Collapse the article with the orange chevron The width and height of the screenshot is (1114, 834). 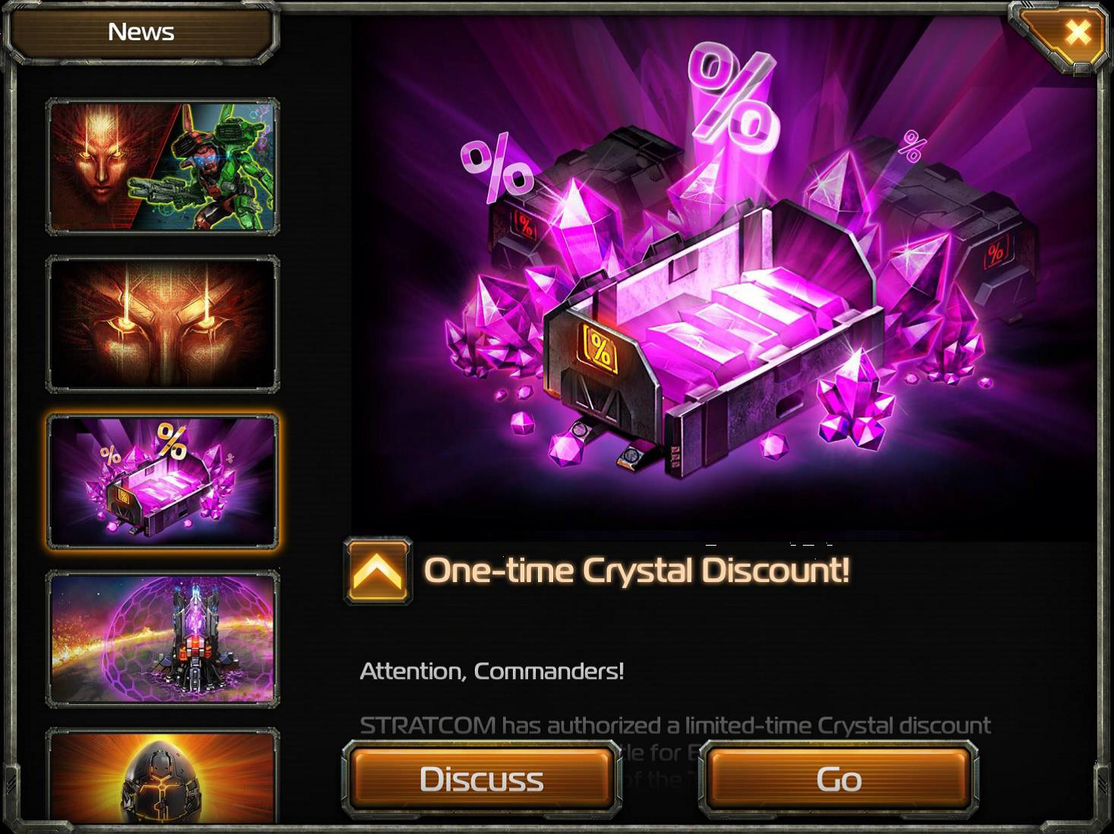pos(378,571)
